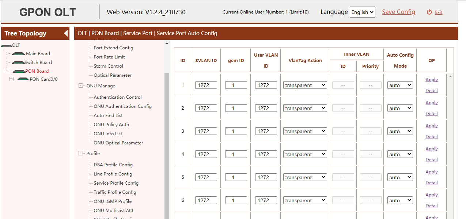The height and width of the screenshot is (219, 466).
Task: Click User VLAN ID field in row 3
Action: [x=266, y=131]
